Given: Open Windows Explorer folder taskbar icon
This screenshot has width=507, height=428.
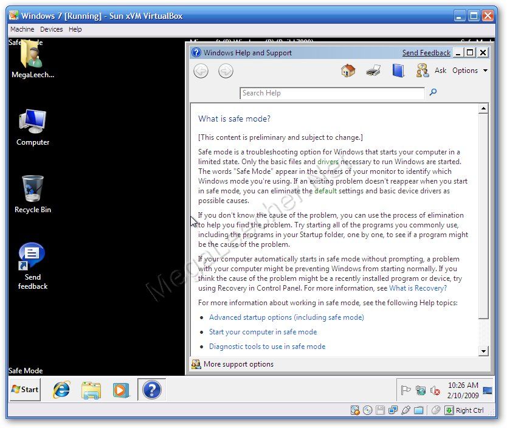Looking at the screenshot, I should coord(91,390).
